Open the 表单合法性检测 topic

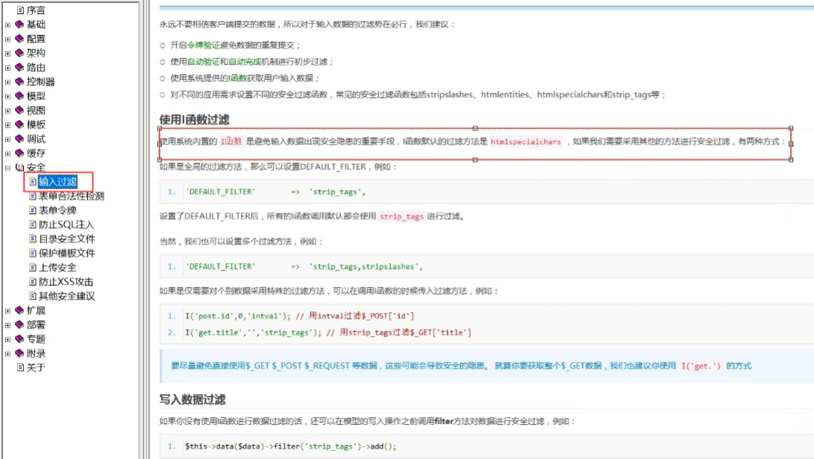coord(72,196)
